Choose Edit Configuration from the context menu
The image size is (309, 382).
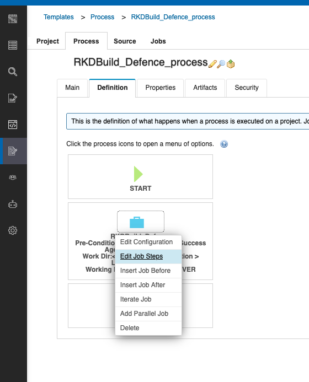pyautogui.click(x=148, y=242)
